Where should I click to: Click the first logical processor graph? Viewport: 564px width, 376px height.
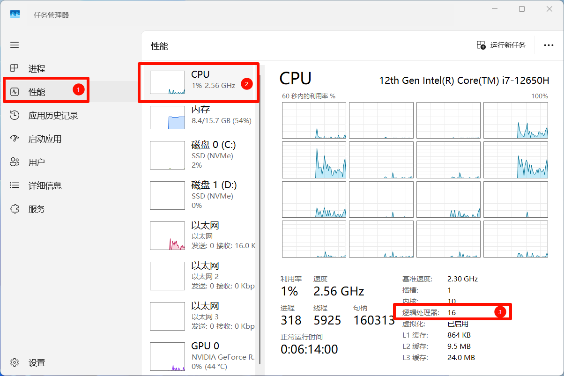(x=314, y=120)
